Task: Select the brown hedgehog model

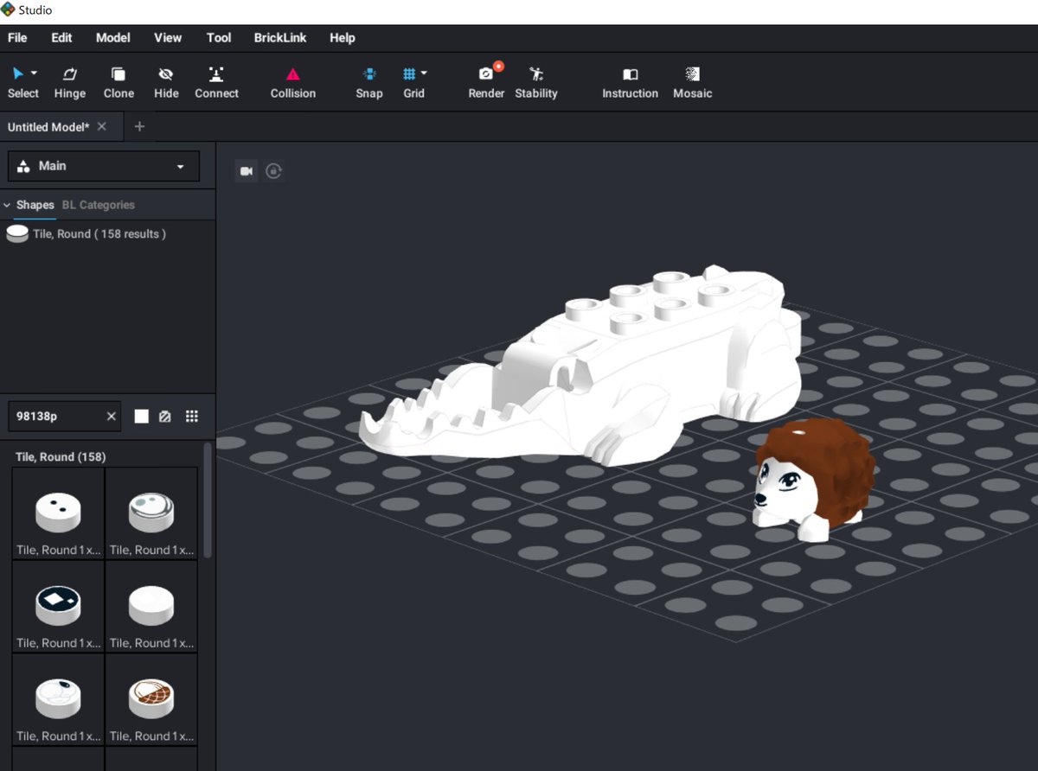Action: [813, 480]
